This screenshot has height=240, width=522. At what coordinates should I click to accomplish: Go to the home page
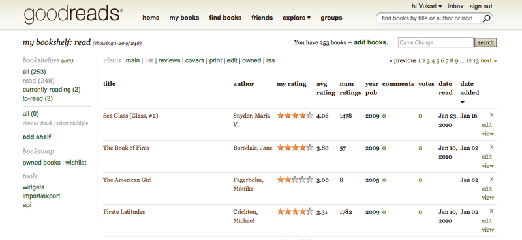coord(151,18)
